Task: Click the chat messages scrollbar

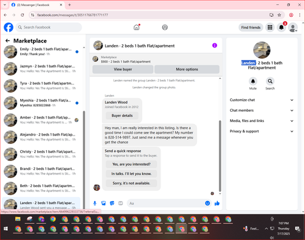Action: tap(220, 156)
